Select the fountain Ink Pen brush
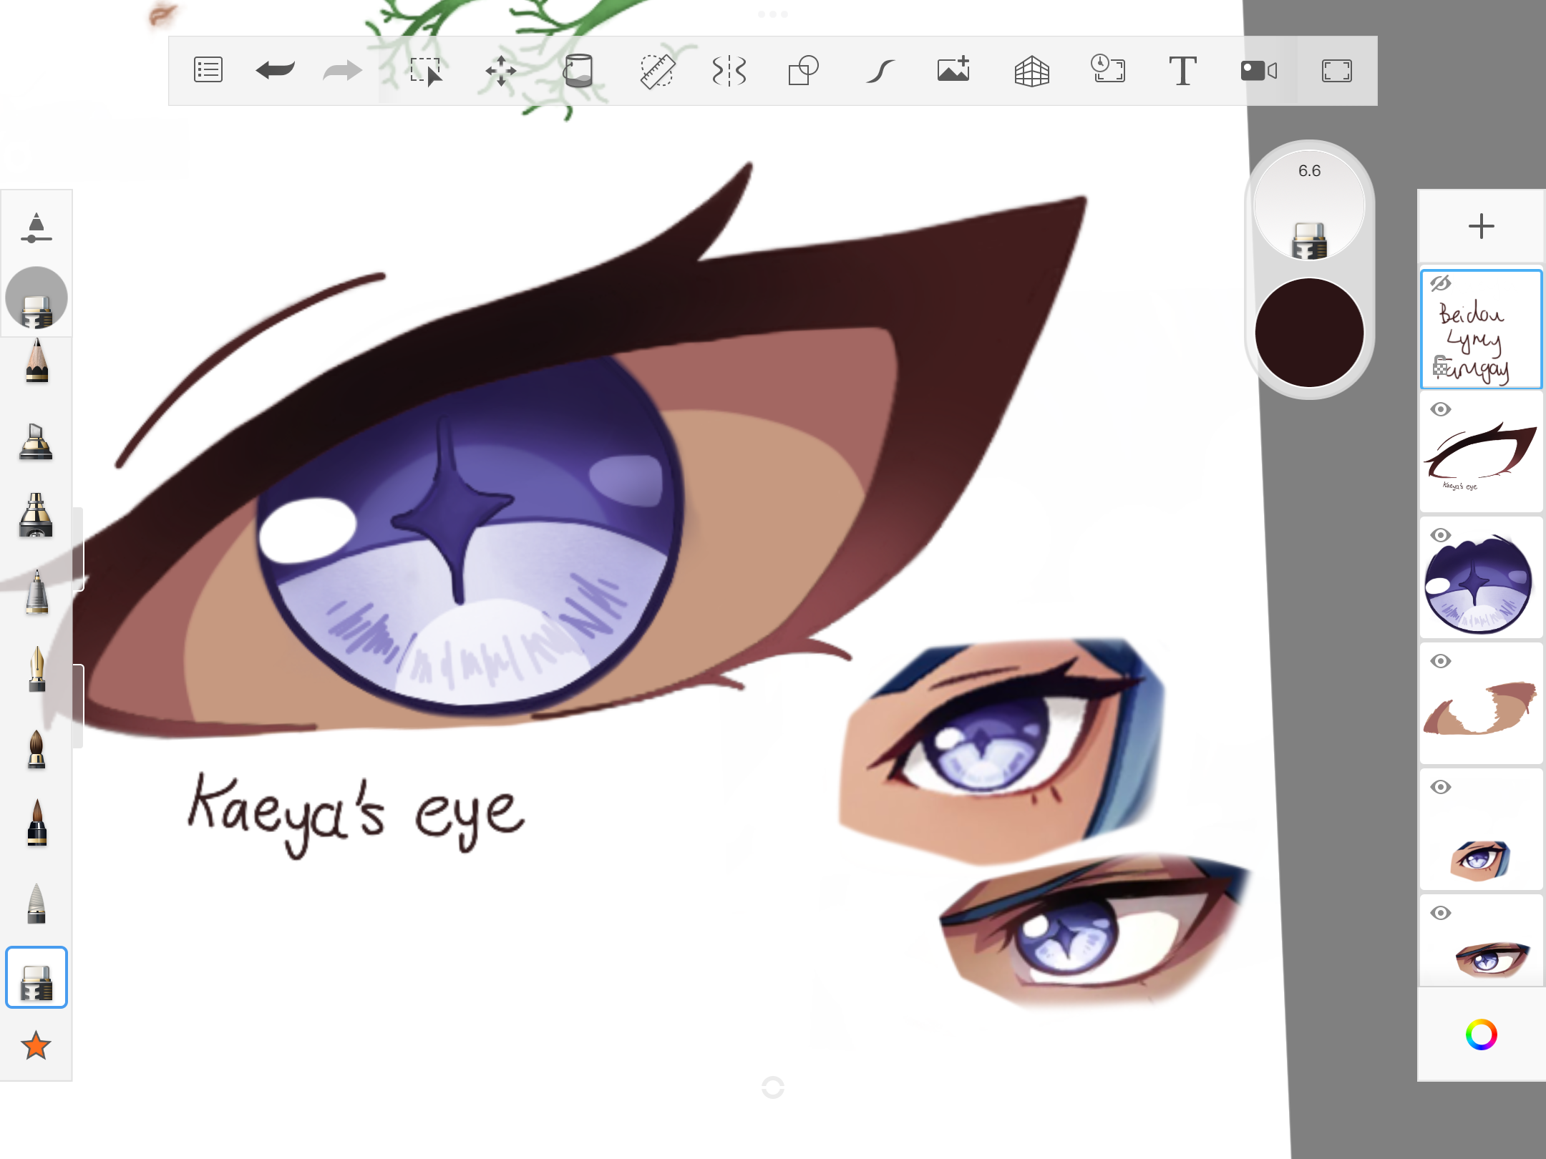 tap(37, 669)
